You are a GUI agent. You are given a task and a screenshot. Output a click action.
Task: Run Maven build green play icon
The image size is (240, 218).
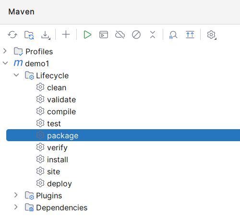[x=87, y=35]
